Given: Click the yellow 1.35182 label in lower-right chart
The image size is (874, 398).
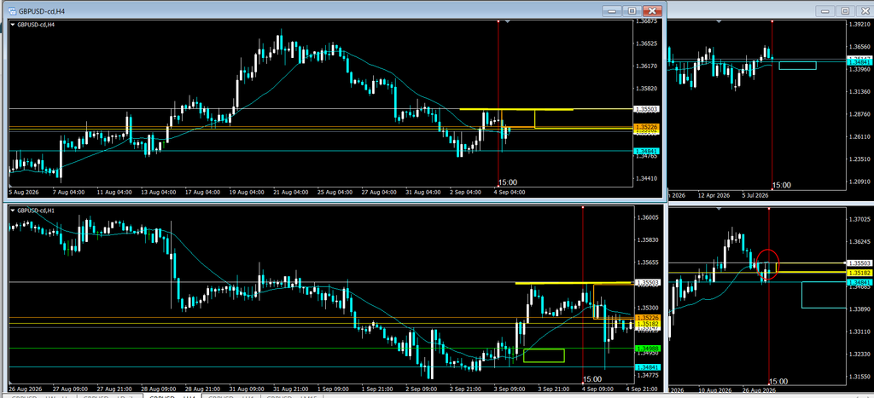Looking at the screenshot, I should [x=858, y=273].
